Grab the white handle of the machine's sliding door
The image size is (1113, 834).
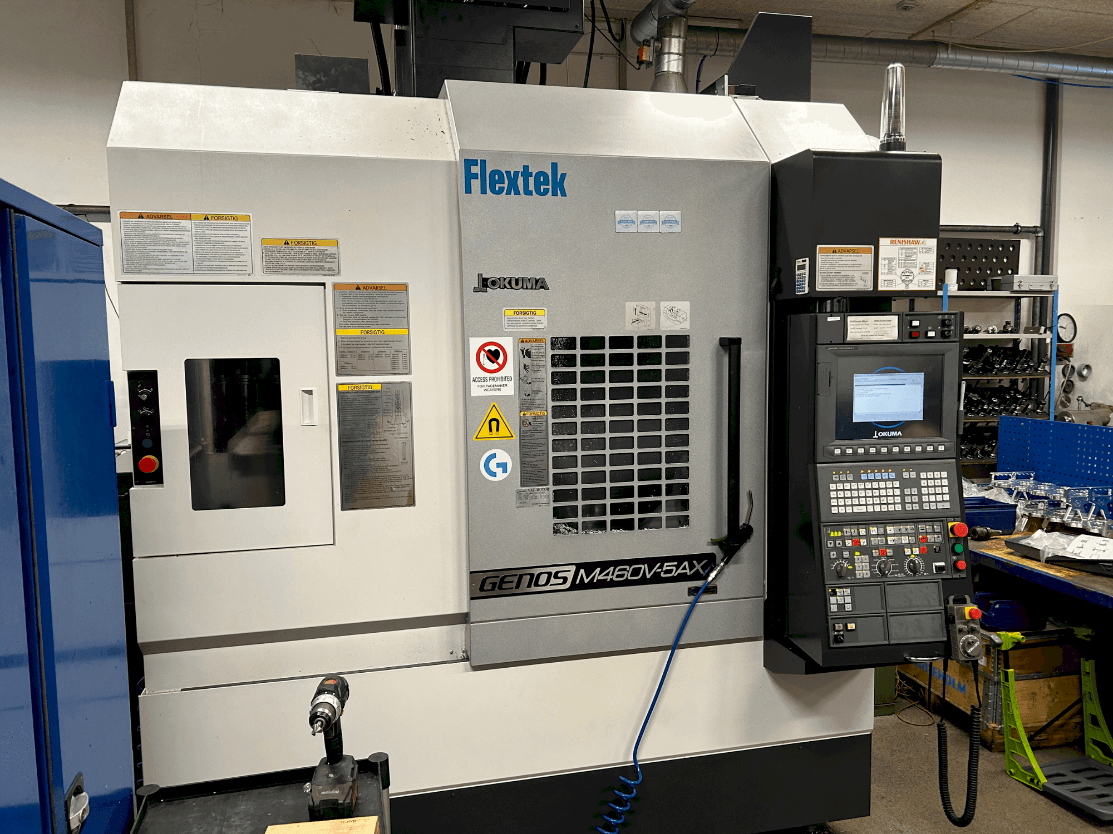[x=308, y=406]
